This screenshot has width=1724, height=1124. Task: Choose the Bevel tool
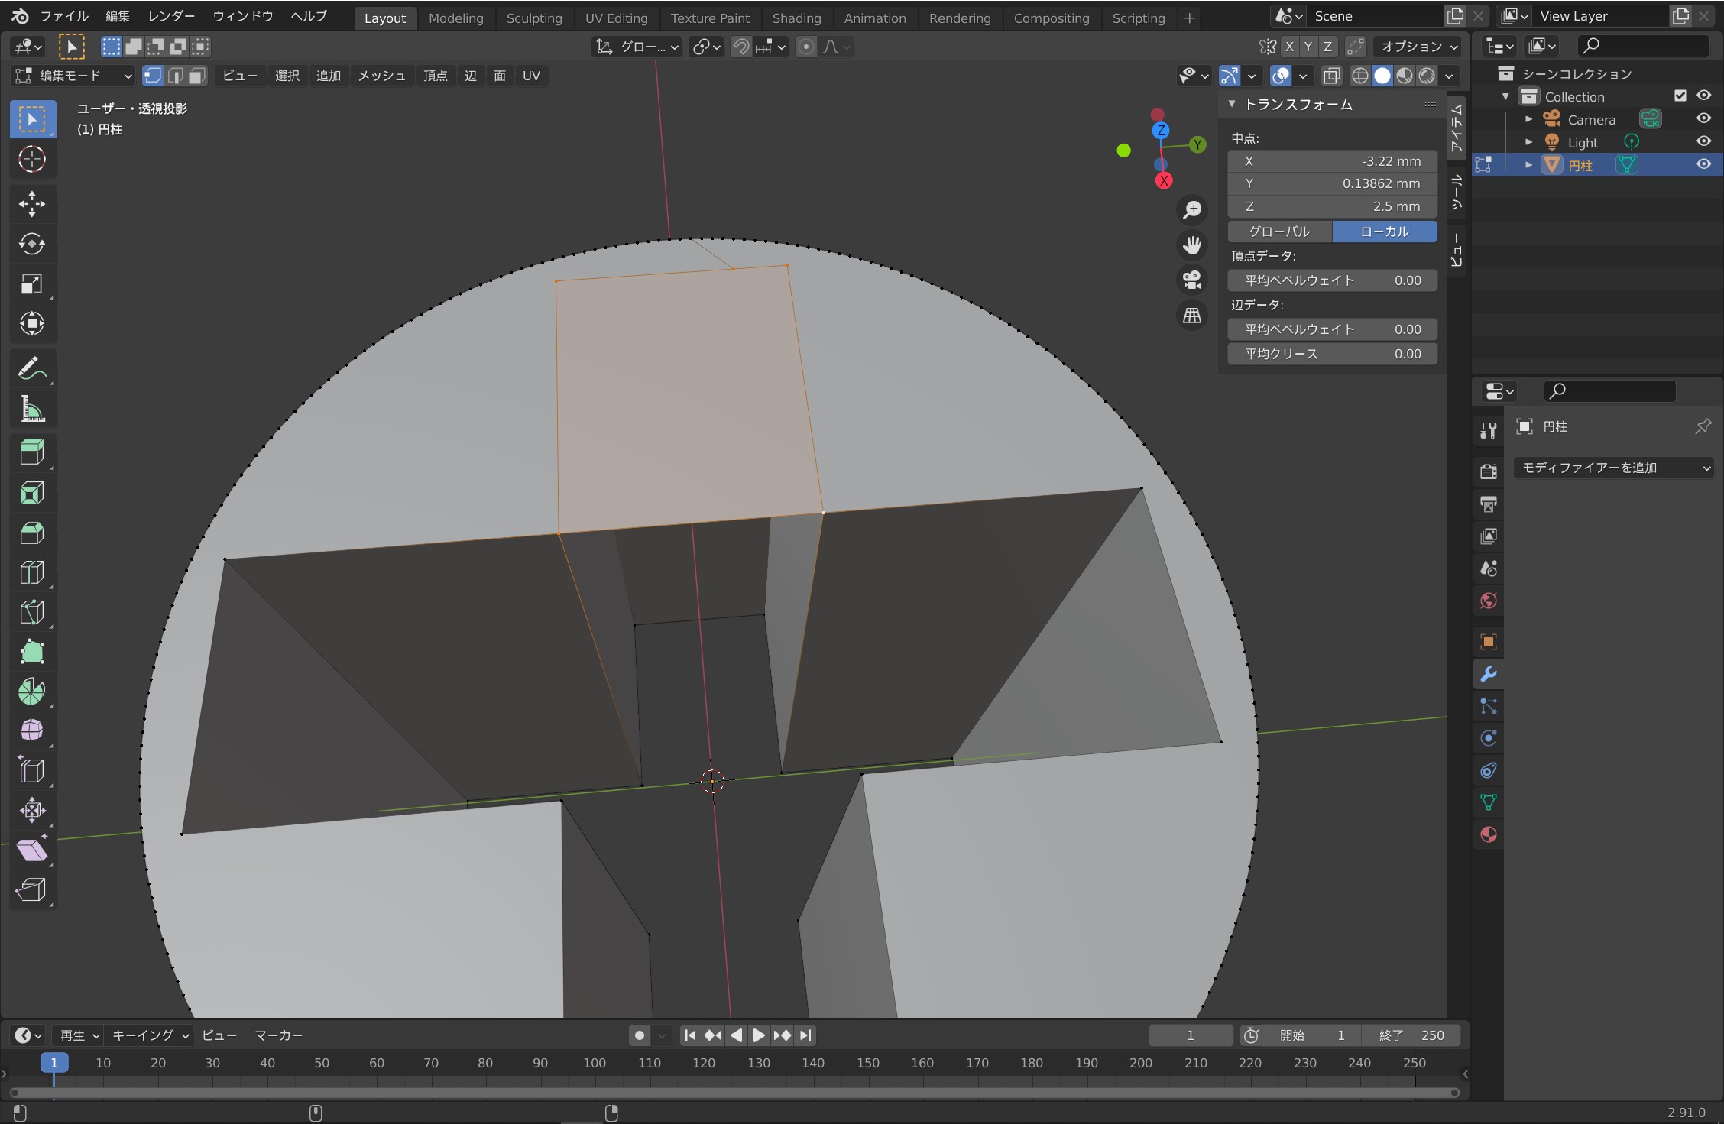click(x=31, y=533)
